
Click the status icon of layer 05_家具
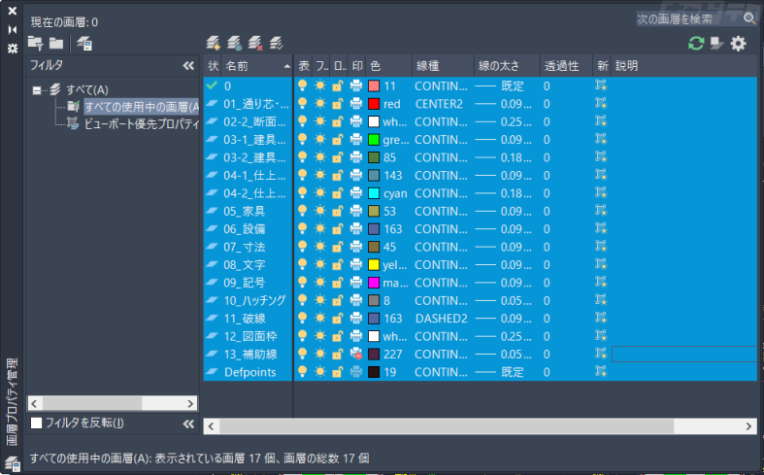212,211
